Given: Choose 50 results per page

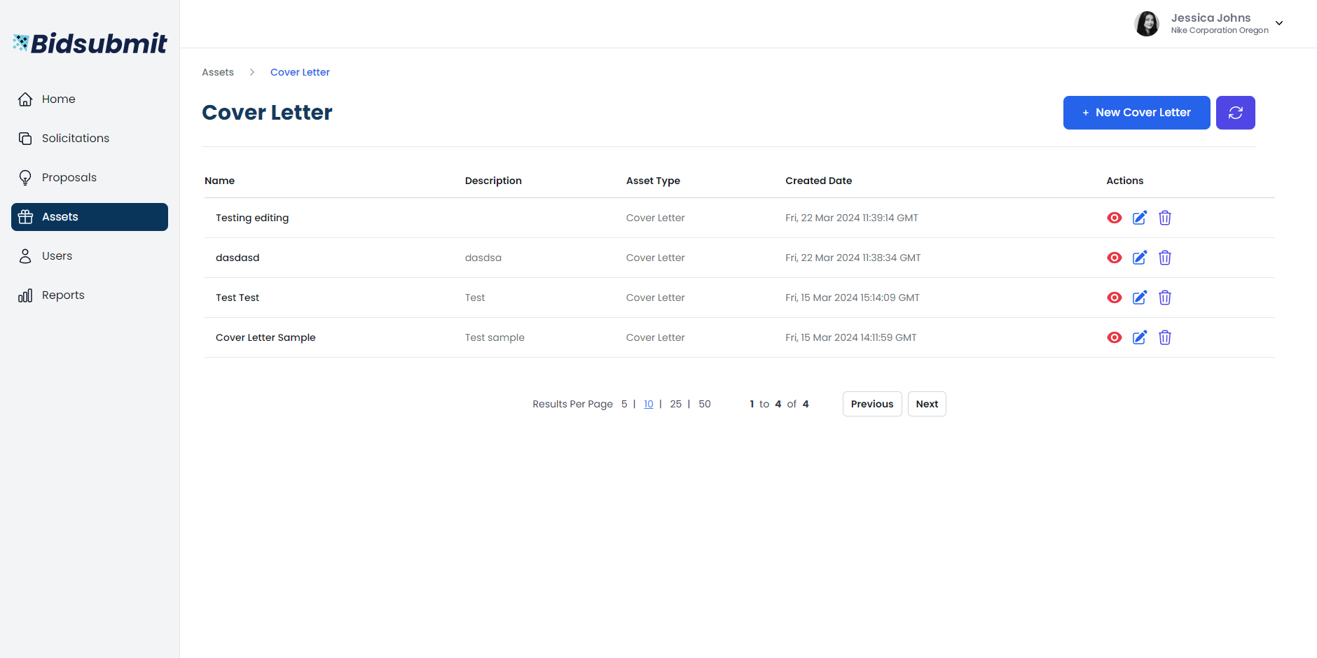Looking at the screenshot, I should click(x=704, y=404).
